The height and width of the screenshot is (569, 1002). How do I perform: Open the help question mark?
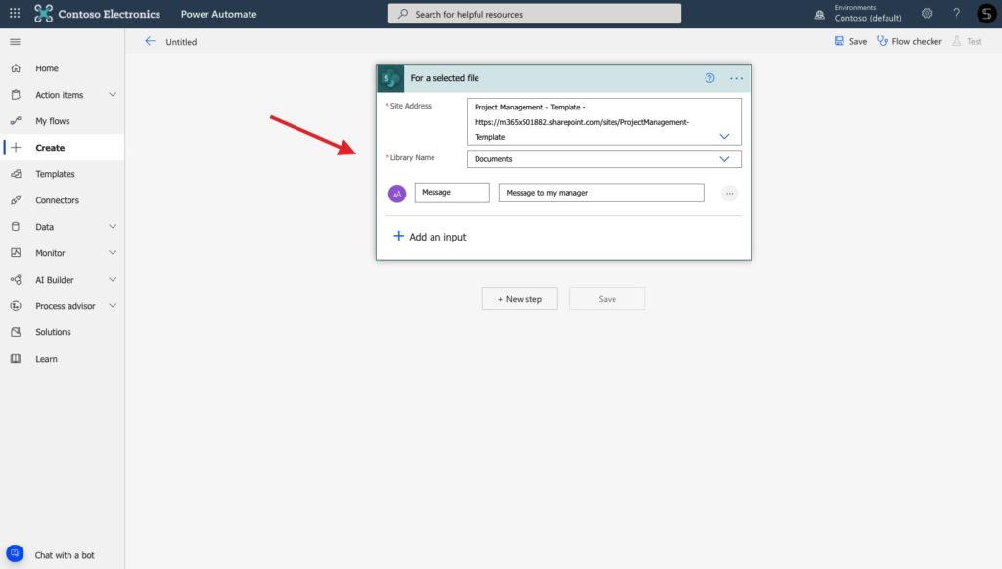point(957,14)
